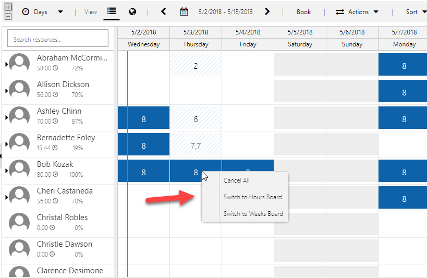Select Ashley Chinn's 8-hour Wednesday booking
The image size is (427, 278).
[144, 119]
